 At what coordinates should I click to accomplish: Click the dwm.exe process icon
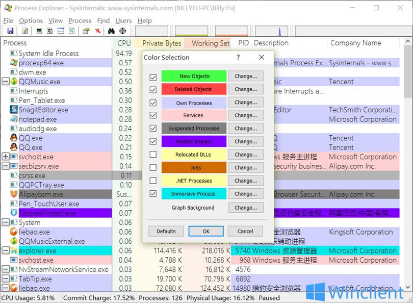click(14, 72)
